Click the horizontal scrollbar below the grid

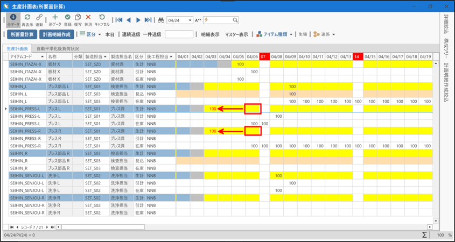(102, 227)
